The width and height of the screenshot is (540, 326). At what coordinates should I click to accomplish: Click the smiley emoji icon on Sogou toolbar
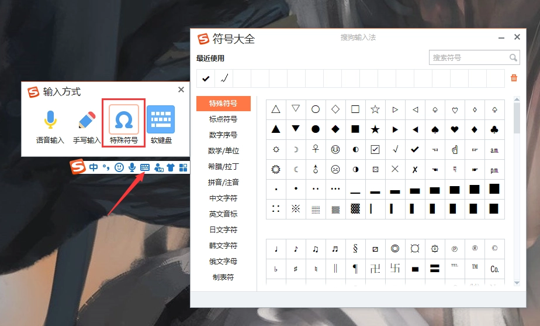pyautogui.click(x=119, y=167)
